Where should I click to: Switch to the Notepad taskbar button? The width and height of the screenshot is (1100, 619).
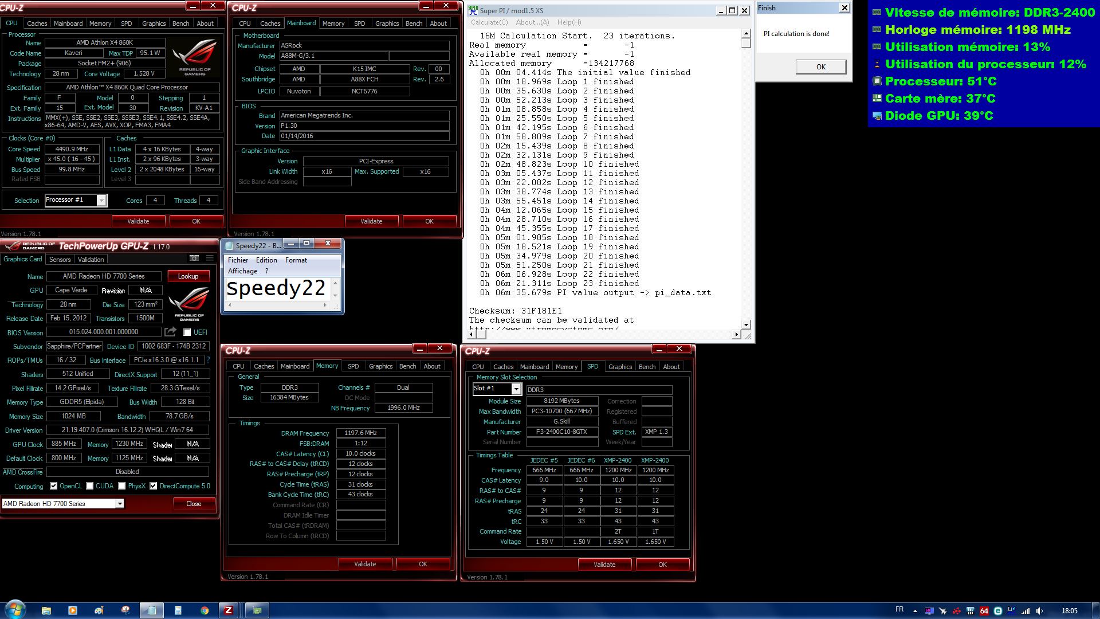(x=152, y=610)
